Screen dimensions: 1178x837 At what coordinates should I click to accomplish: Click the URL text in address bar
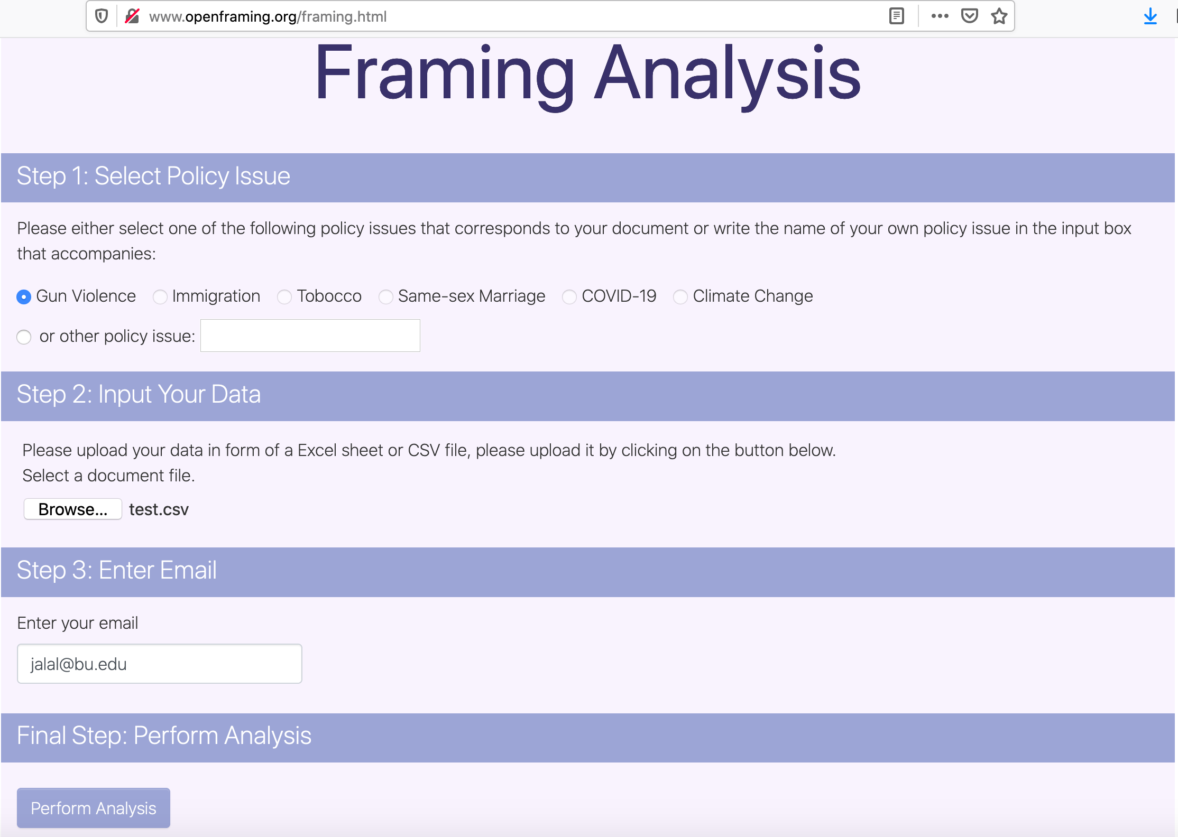pos(268,16)
